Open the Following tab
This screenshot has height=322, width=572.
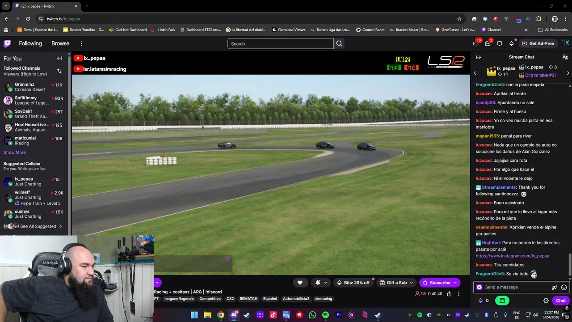[x=30, y=43]
